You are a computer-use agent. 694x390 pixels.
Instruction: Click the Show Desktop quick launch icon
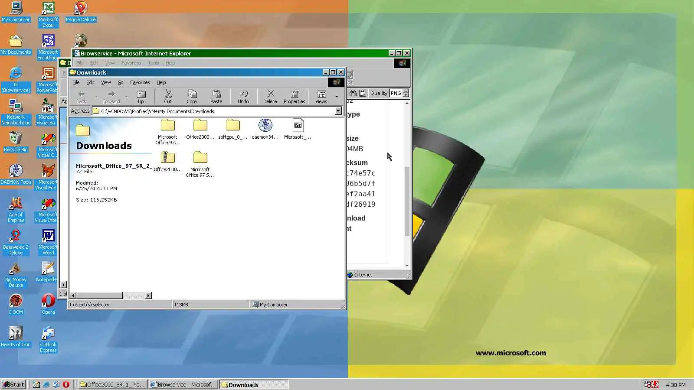pyautogui.click(x=36, y=384)
